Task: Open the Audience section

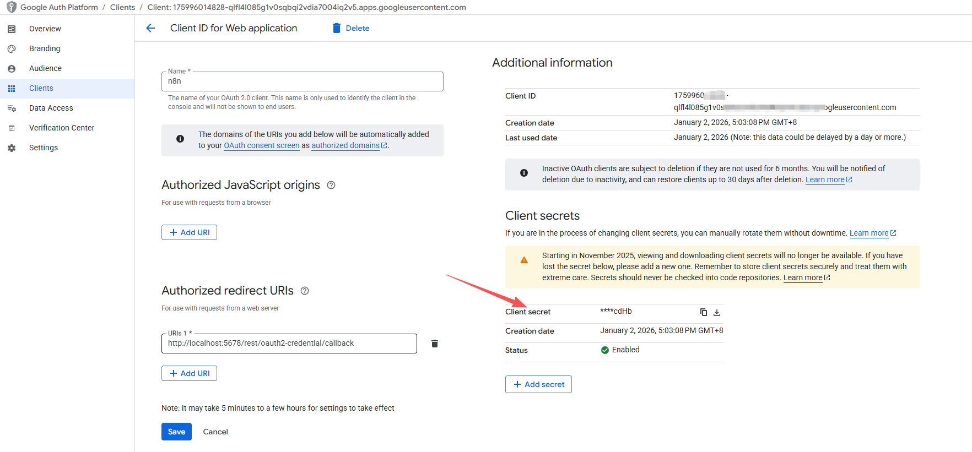Action: coord(45,68)
